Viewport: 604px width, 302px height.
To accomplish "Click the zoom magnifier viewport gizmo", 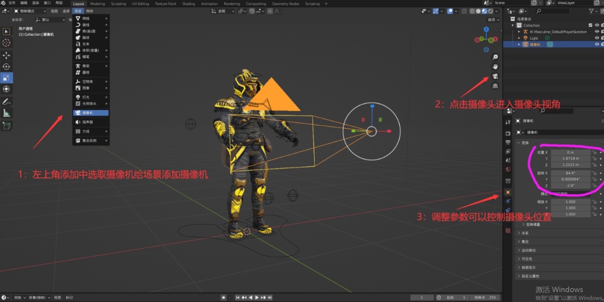I will click(x=495, y=57).
